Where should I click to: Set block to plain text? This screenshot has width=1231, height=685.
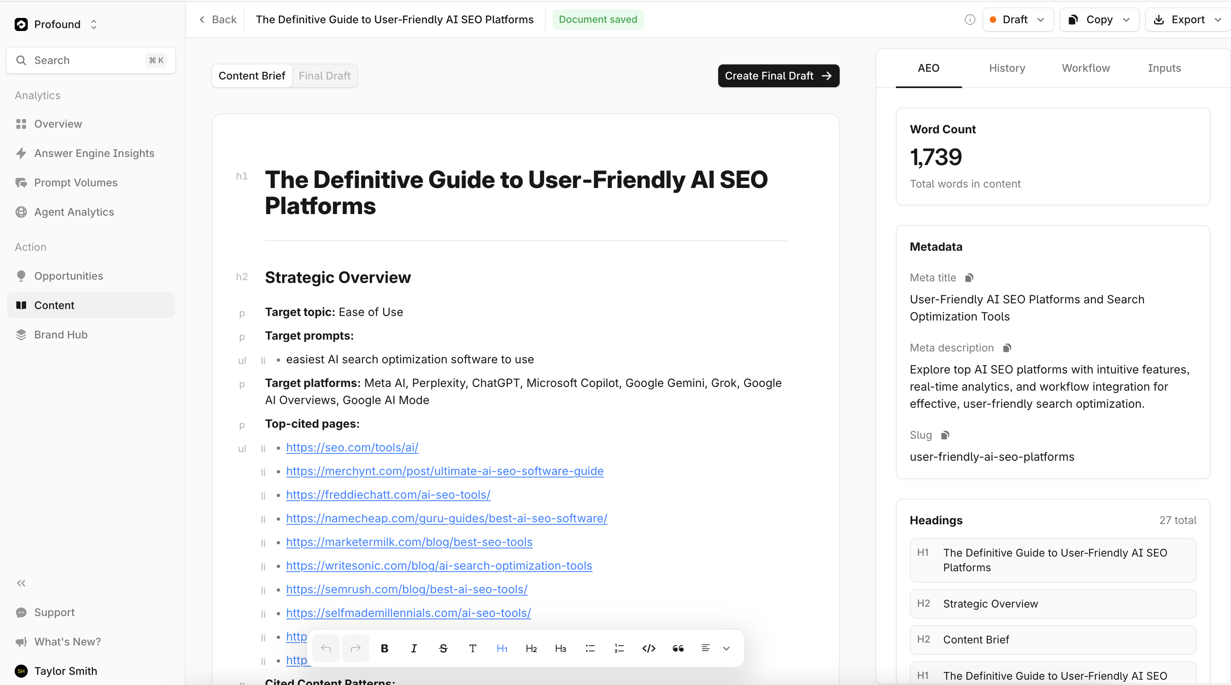(472, 648)
